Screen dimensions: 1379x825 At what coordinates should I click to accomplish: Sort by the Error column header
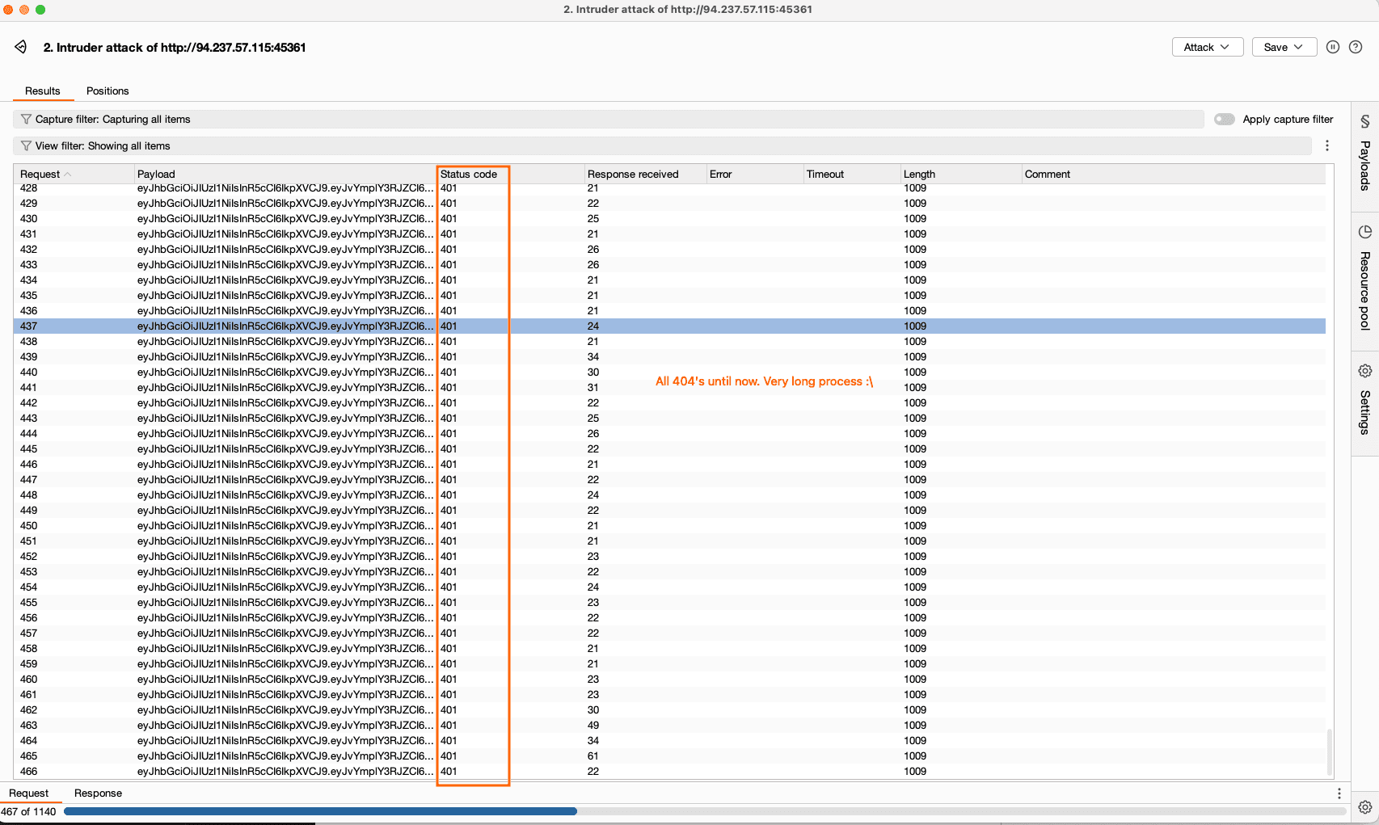[754, 174]
